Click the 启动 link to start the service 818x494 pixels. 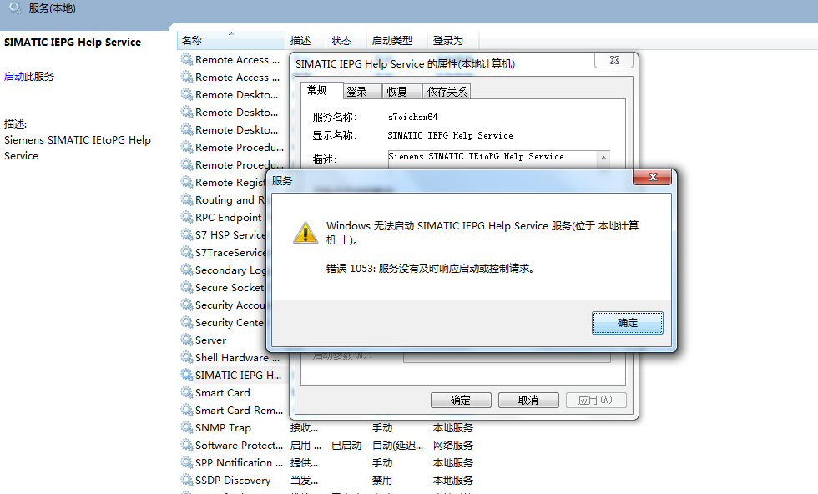pos(14,77)
